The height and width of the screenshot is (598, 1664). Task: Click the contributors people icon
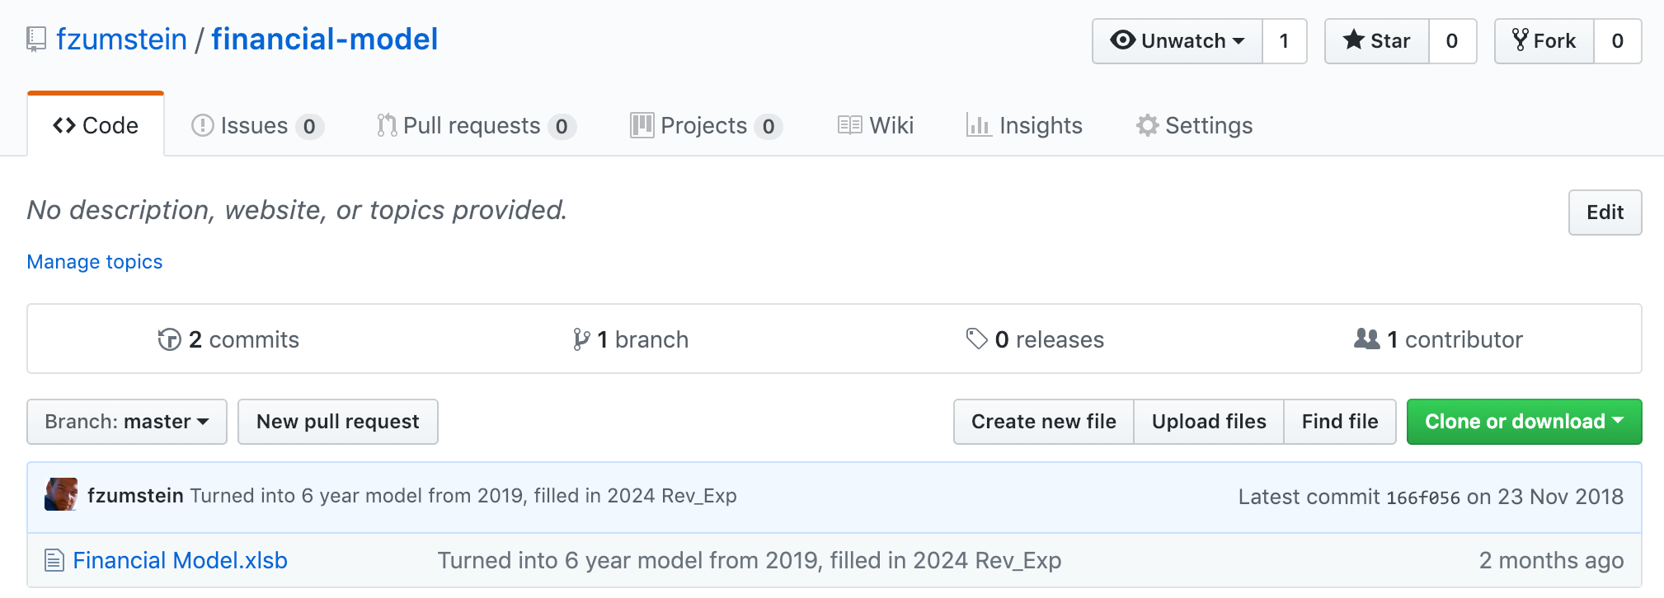1366,339
